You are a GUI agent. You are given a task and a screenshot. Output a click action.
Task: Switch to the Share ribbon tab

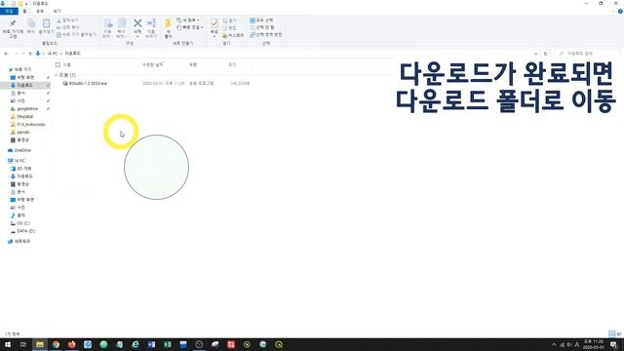40,11
